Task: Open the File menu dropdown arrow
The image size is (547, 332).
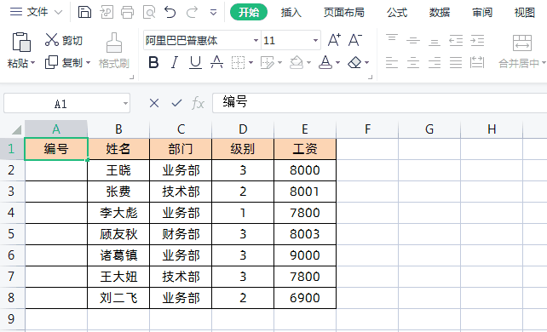Action: tap(59, 13)
